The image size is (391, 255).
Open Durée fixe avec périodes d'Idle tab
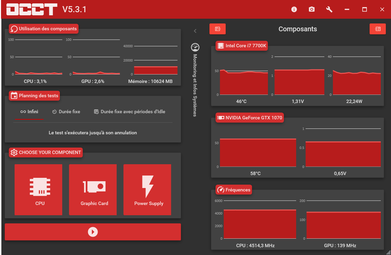[130, 112]
